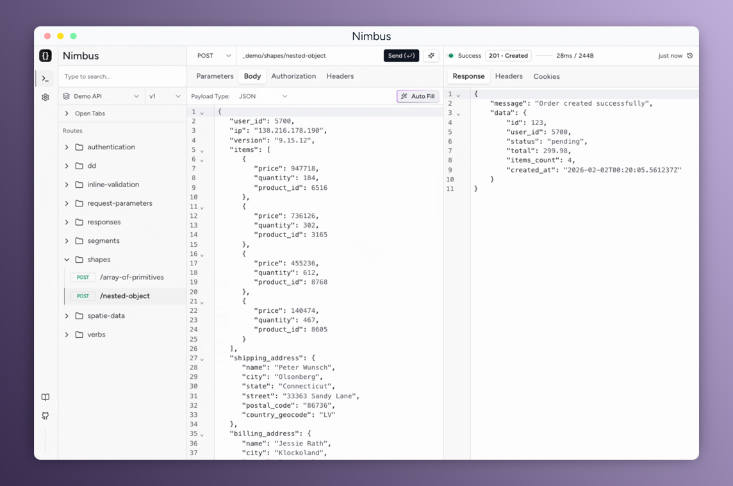The width and height of the screenshot is (733, 486).
Task: Select the Body tab
Action: 252,76
